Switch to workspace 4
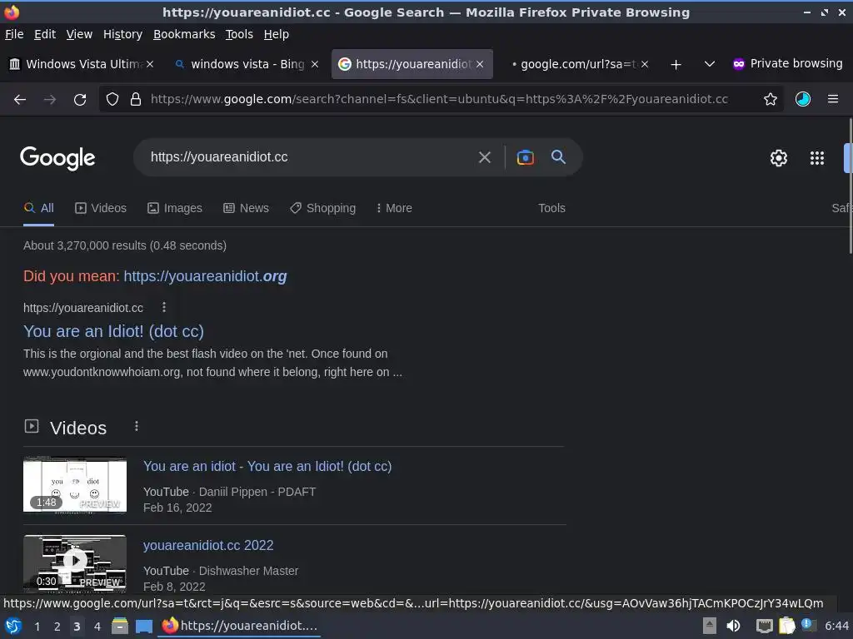The image size is (853, 639). click(x=97, y=627)
